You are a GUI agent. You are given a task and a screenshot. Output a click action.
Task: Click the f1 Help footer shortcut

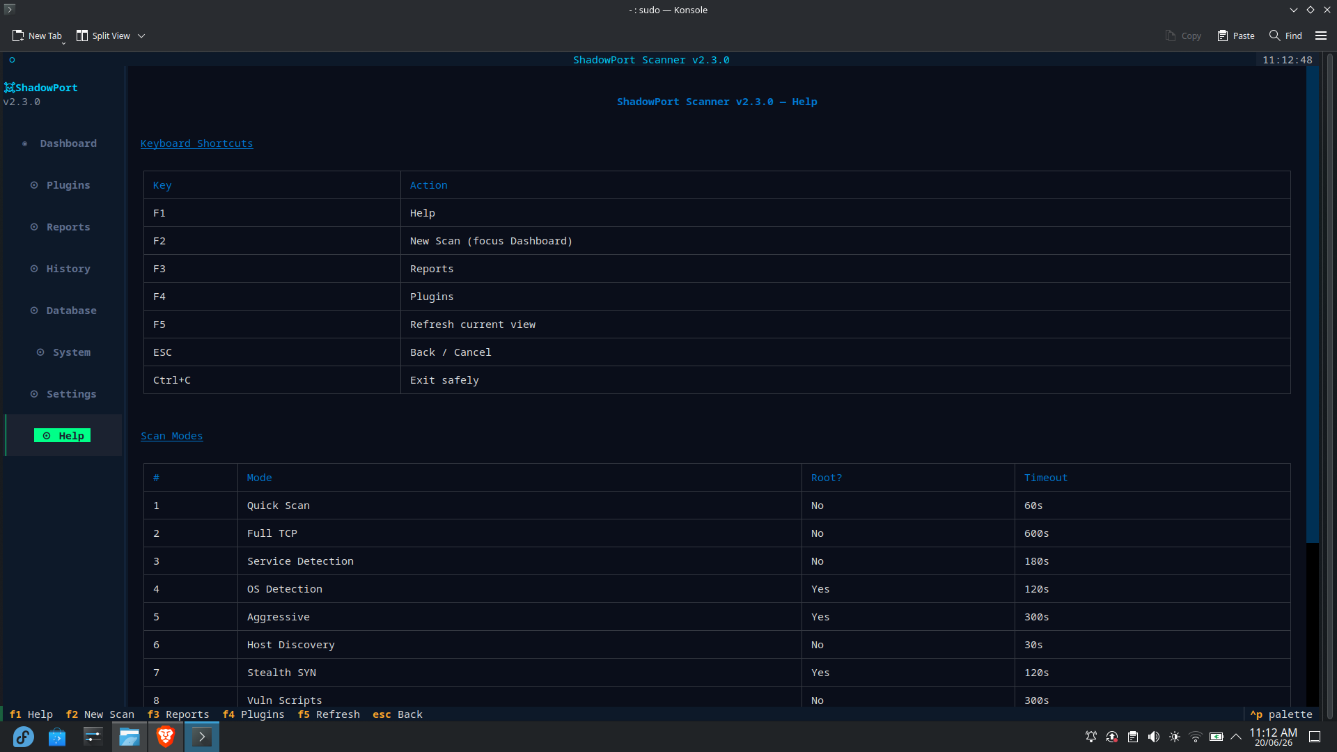click(31, 714)
